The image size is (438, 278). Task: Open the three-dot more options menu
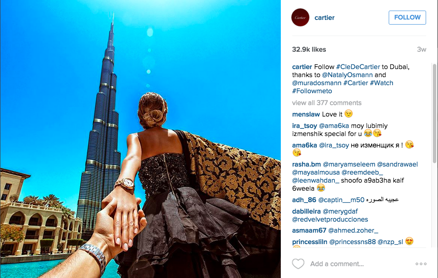click(421, 264)
